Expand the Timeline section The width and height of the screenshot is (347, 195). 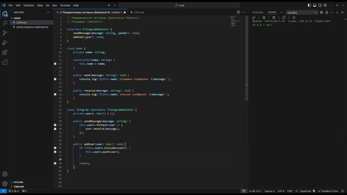click(31, 186)
